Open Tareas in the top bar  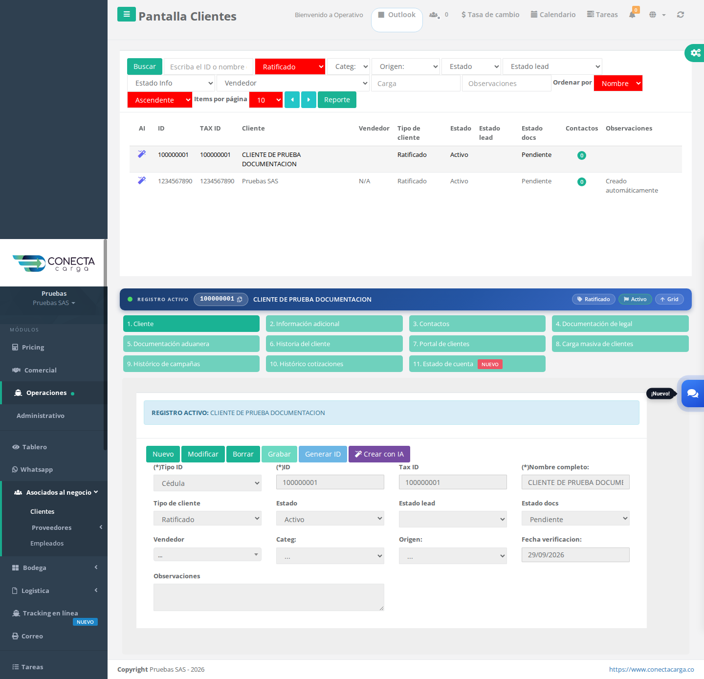coord(602,15)
